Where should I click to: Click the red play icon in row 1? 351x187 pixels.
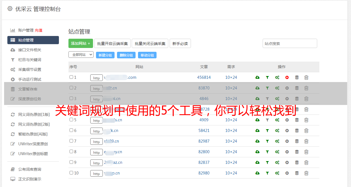point(287,77)
